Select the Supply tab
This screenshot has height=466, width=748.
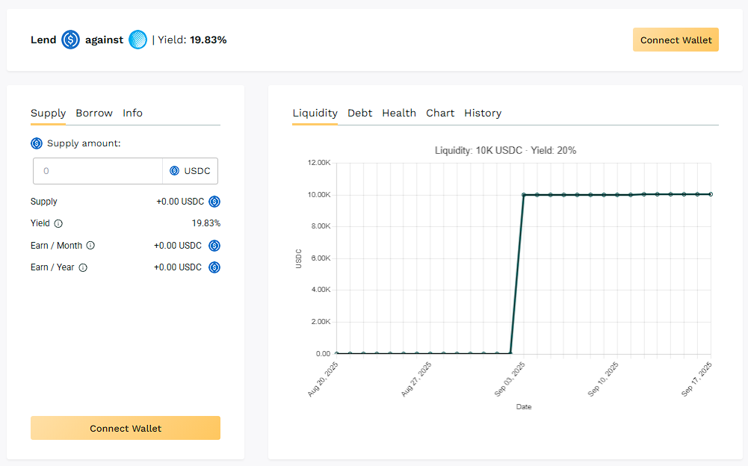click(48, 114)
